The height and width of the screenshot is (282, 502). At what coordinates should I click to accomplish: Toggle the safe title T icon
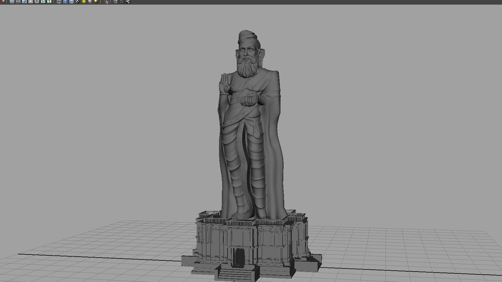[49, 2]
